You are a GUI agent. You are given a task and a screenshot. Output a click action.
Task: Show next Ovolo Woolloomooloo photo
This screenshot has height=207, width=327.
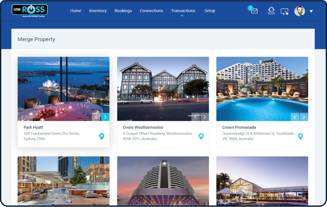(205, 117)
